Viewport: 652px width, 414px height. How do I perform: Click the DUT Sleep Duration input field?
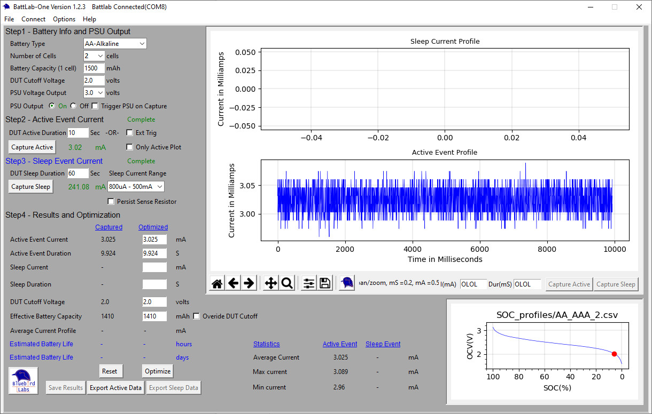point(77,173)
